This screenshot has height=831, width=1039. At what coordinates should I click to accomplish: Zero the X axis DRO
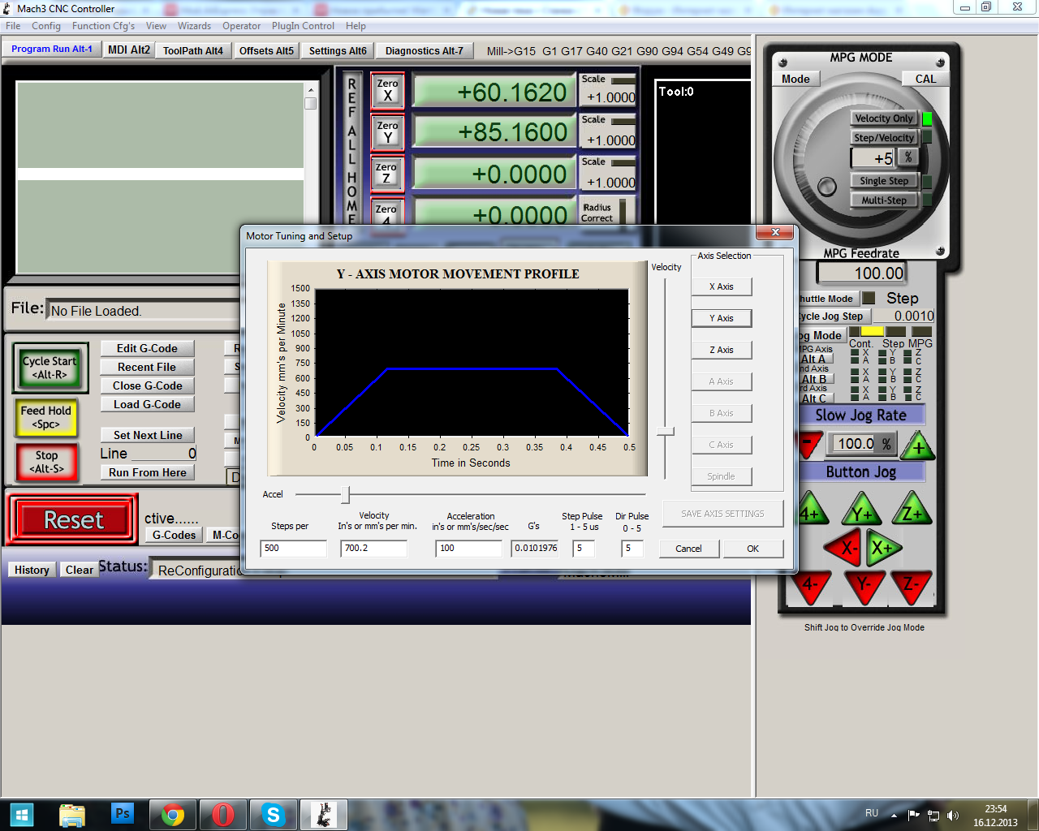[387, 90]
